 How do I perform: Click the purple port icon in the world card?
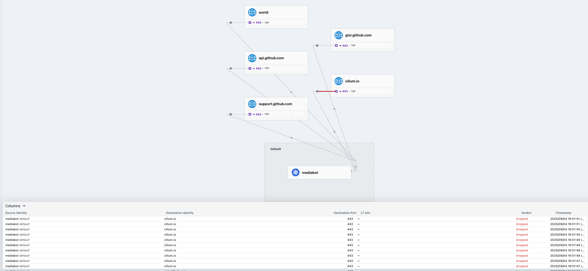(250, 22)
